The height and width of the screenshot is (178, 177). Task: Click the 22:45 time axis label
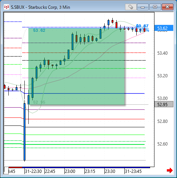[50, 171]
